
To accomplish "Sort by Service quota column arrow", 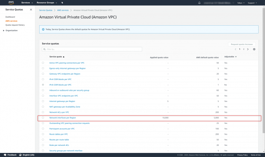I will click(64, 57).
